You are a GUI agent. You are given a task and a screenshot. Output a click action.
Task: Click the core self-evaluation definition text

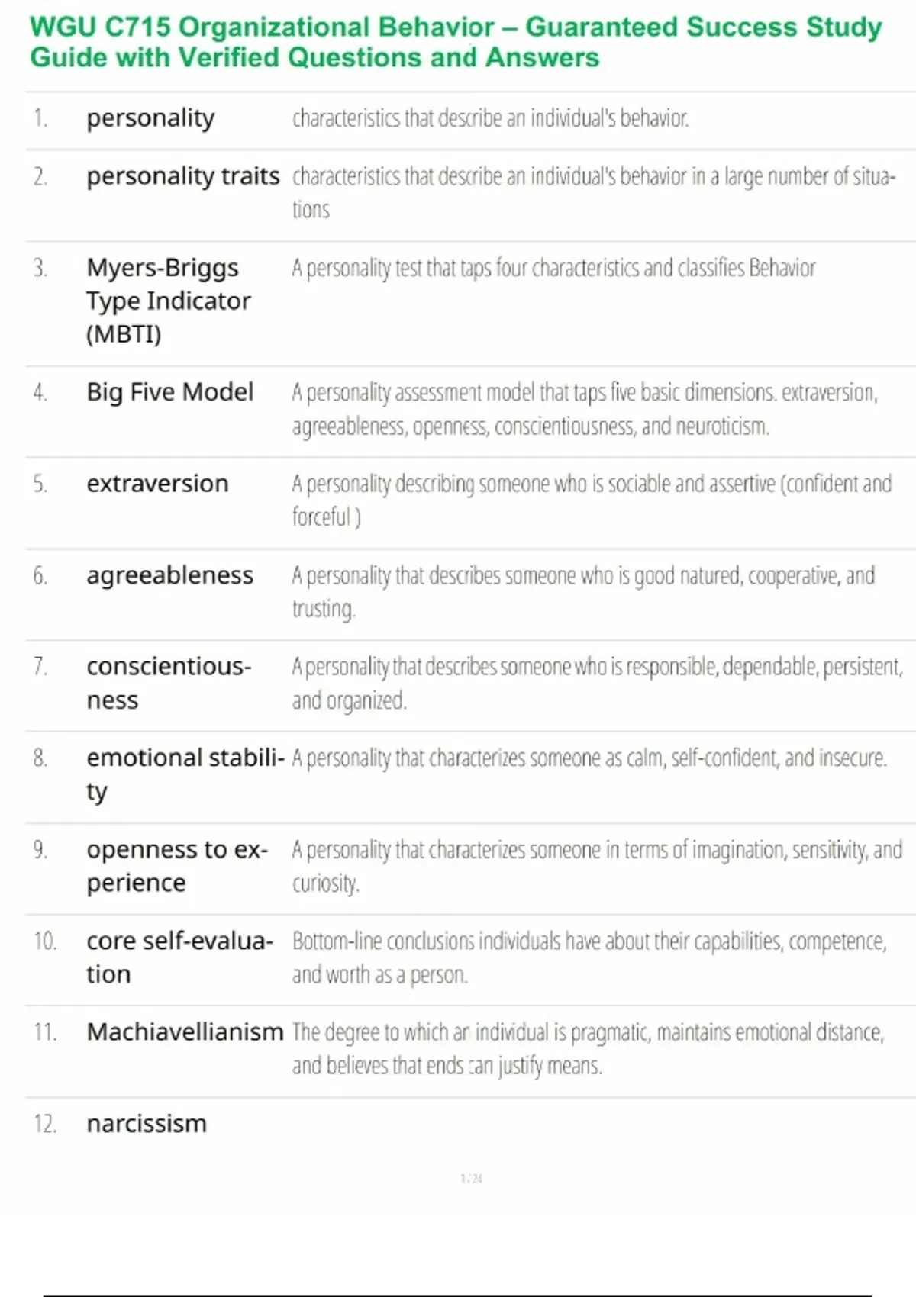tap(589, 957)
